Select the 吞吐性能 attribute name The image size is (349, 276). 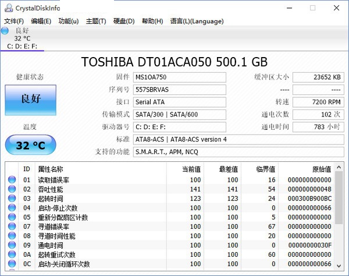tap(51, 189)
